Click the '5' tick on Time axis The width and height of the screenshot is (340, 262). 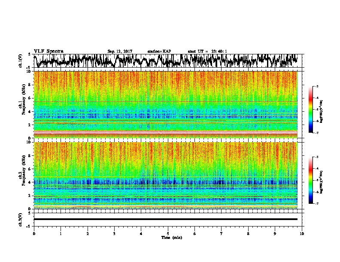pyautogui.click(x=168, y=234)
